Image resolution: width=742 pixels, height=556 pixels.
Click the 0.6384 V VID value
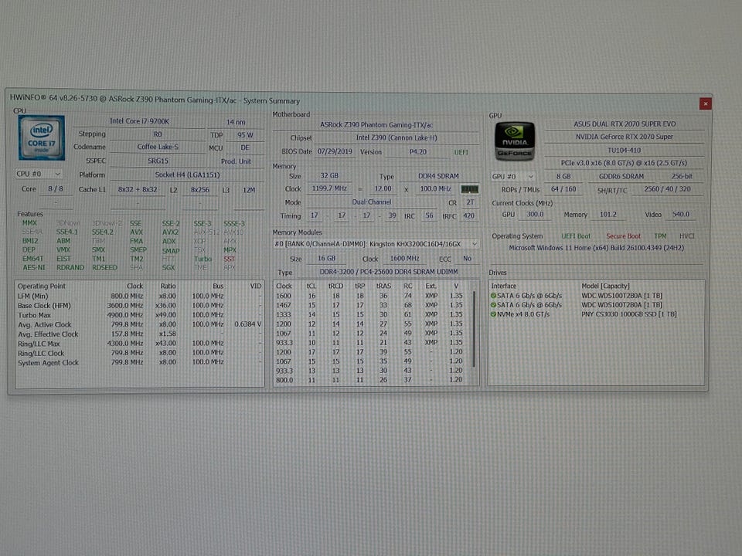click(x=248, y=324)
